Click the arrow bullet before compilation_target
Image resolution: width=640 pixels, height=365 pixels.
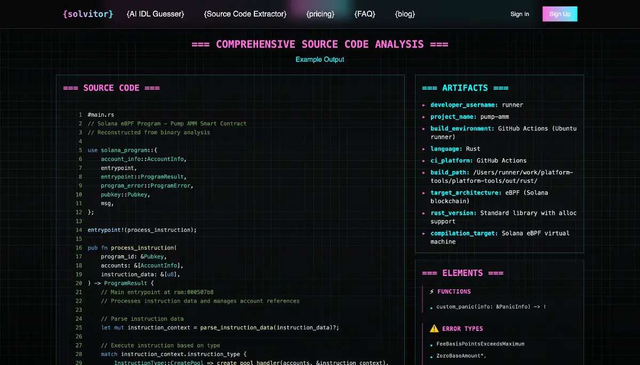pos(424,233)
